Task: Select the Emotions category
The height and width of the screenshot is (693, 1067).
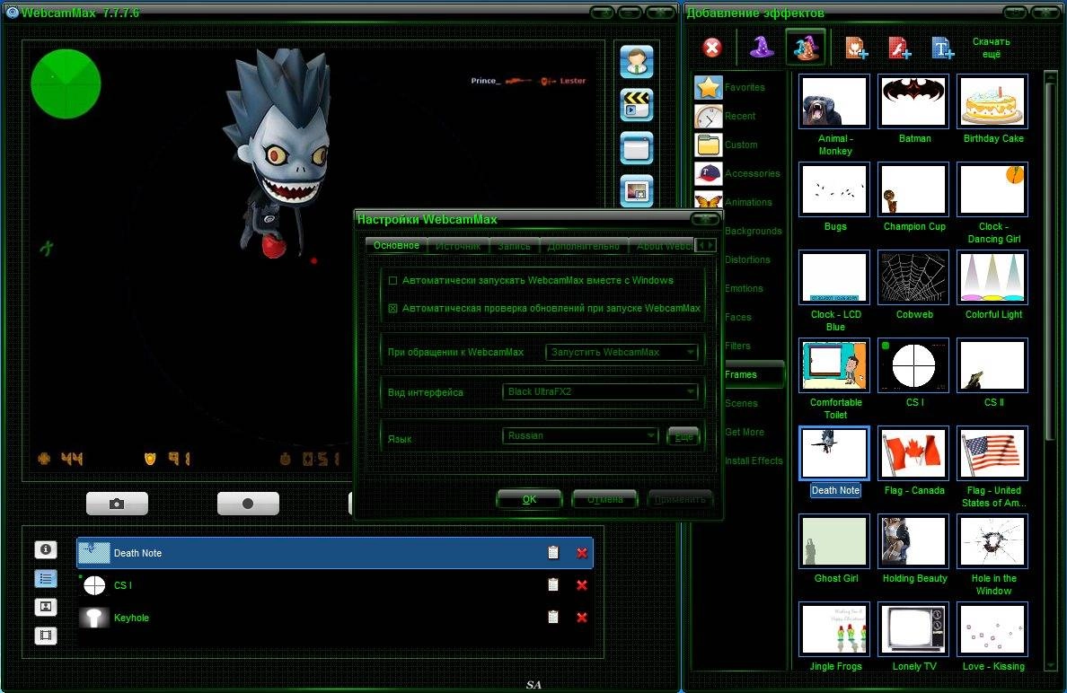Action: pos(744,288)
